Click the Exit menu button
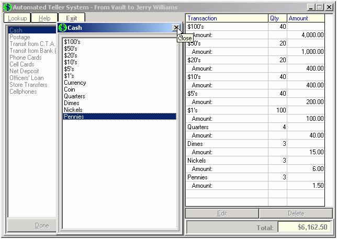 point(71,18)
